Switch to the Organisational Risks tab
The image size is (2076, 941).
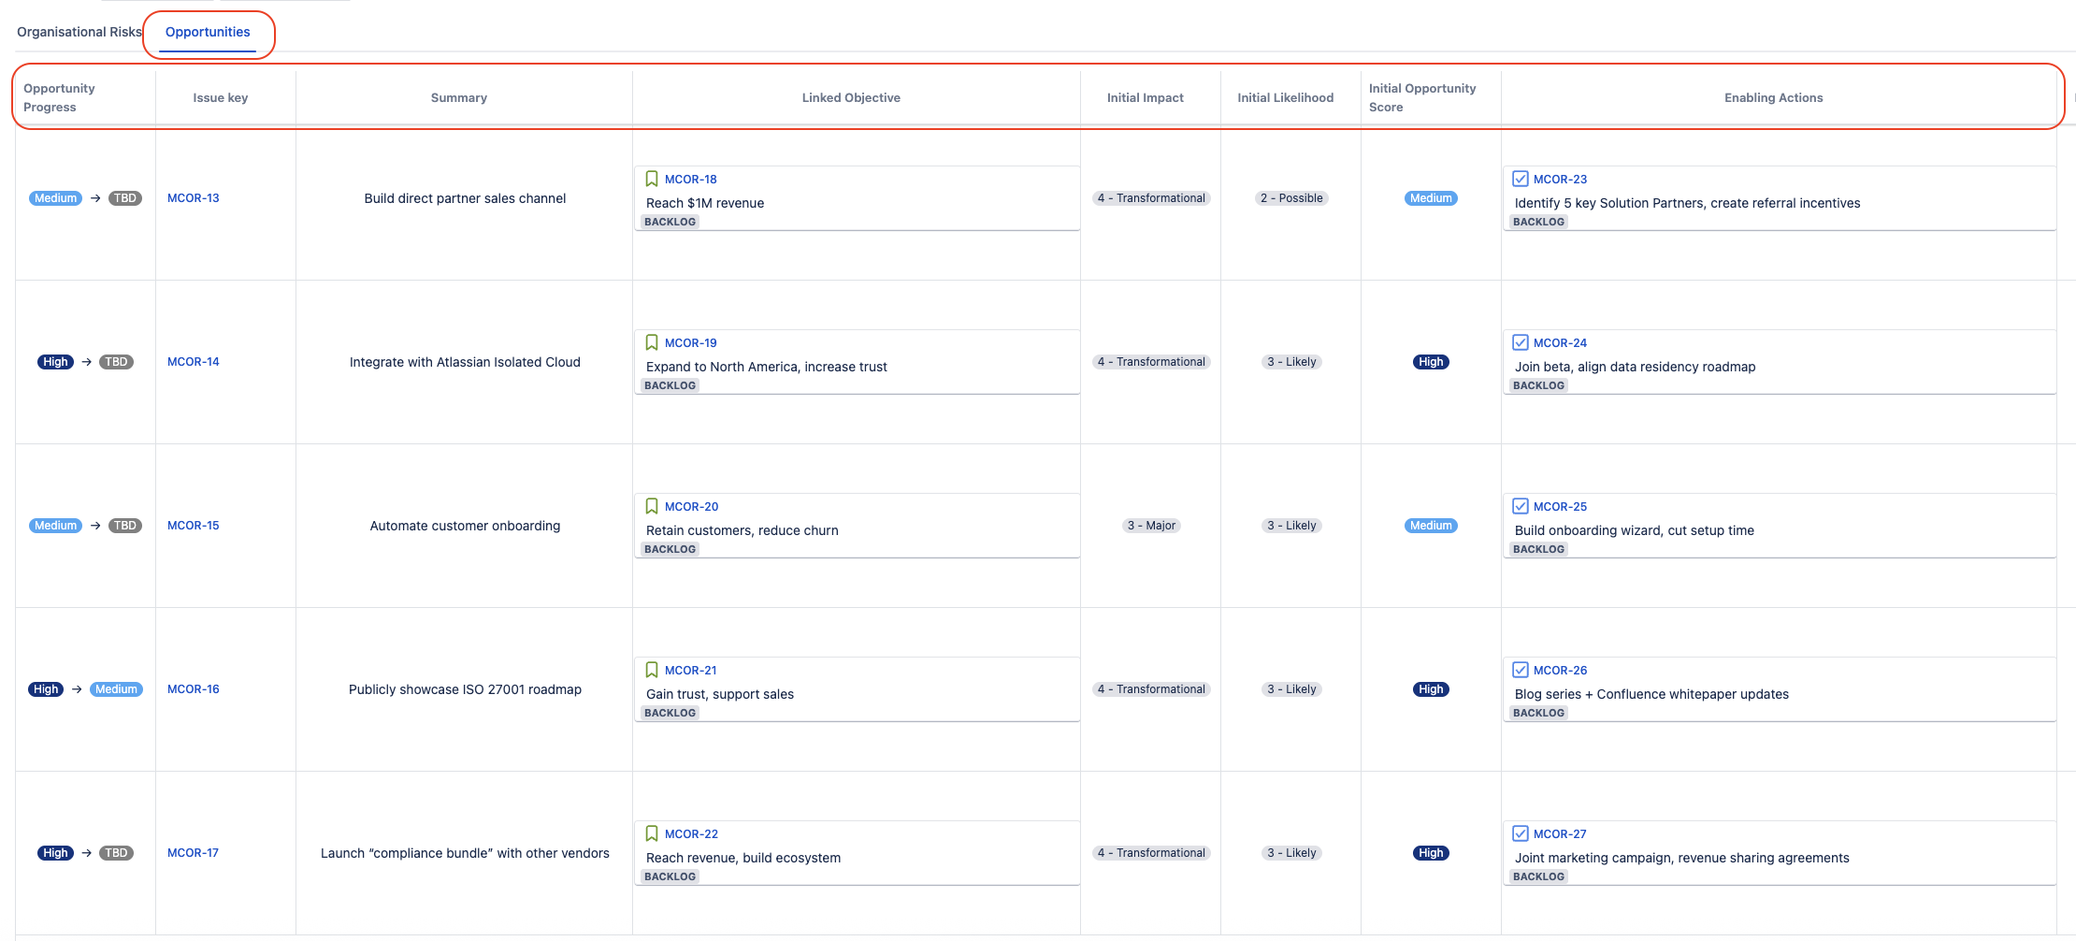(79, 32)
